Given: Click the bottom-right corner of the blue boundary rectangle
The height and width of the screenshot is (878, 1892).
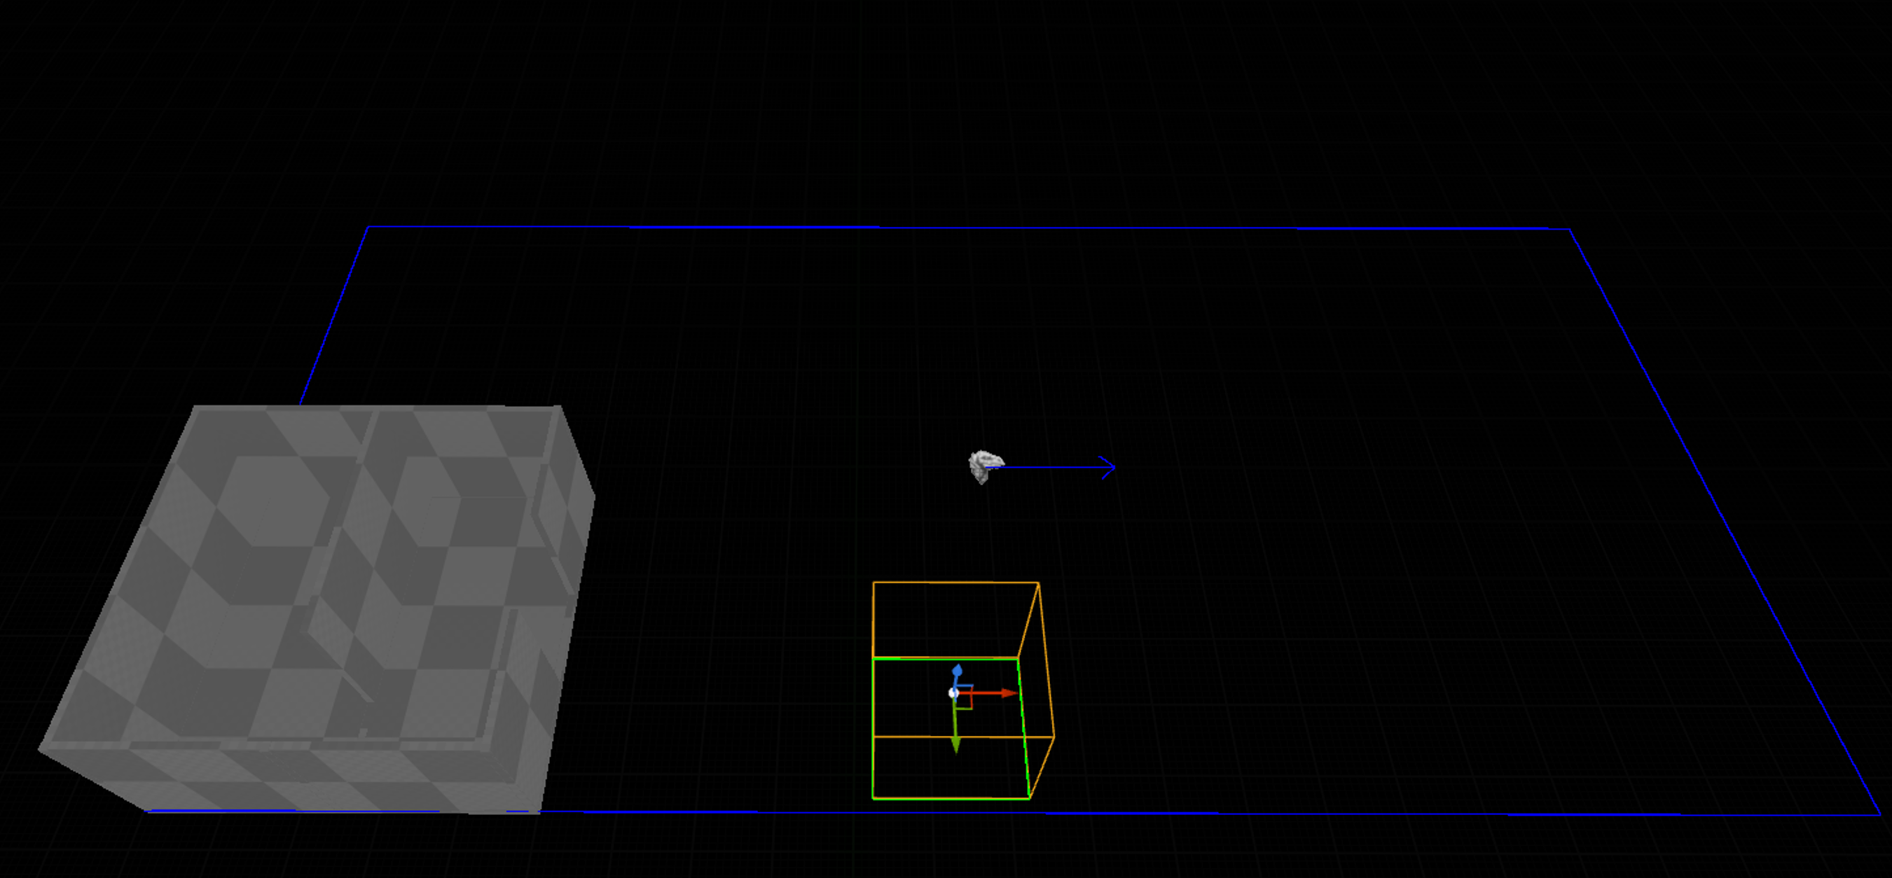Looking at the screenshot, I should pyautogui.click(x=1880, y=815).
